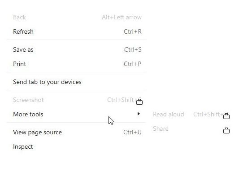Click the Ctrl+U shortcut label
The width and height of the screenshot is (239, 177).
pos(132,133)
